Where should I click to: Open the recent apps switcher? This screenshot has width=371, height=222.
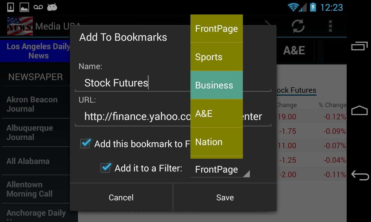tap(359, 46)
